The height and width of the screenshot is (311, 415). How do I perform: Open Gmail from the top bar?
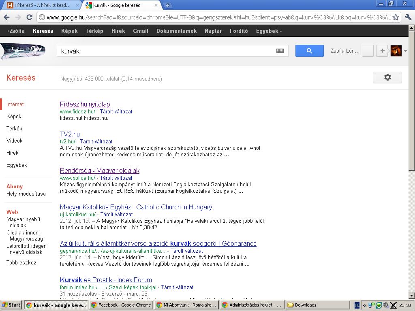[141, 31]
